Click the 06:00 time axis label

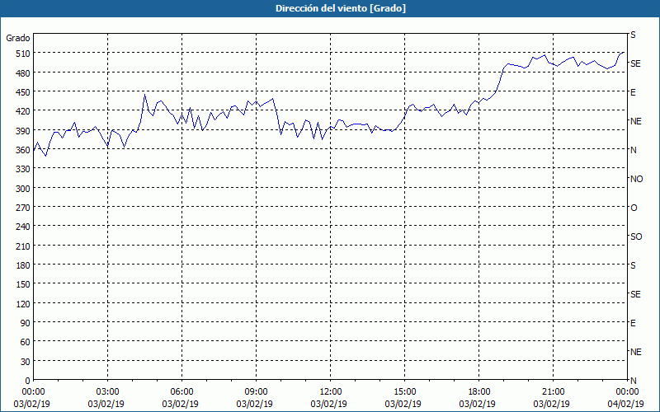181,392
